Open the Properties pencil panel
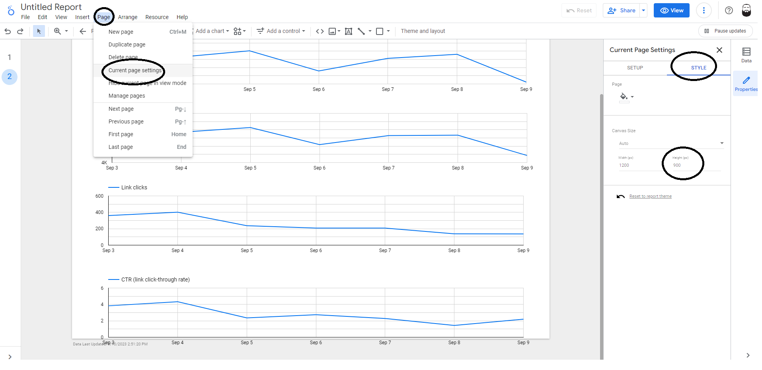This screenshot has width=762, height=370. click(746, 84)
